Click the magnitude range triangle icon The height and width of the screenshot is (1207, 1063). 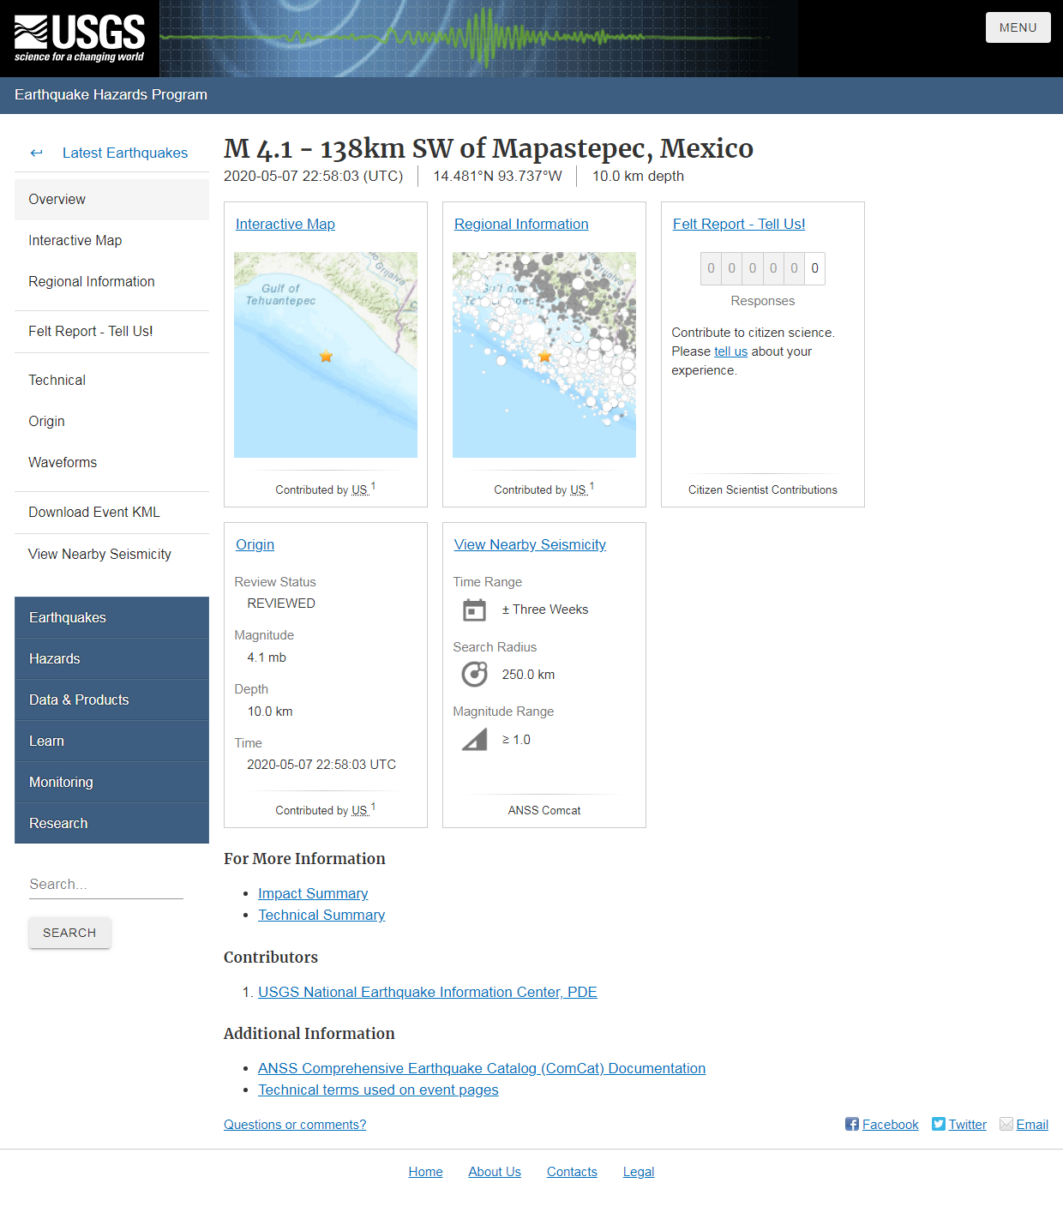(474, 739)
